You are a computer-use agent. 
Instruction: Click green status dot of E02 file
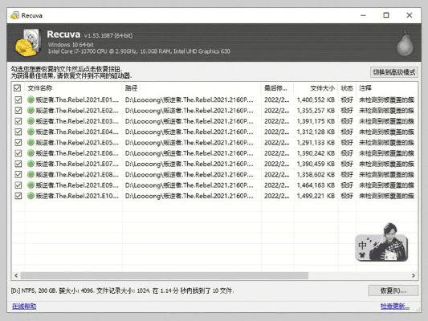31,111
